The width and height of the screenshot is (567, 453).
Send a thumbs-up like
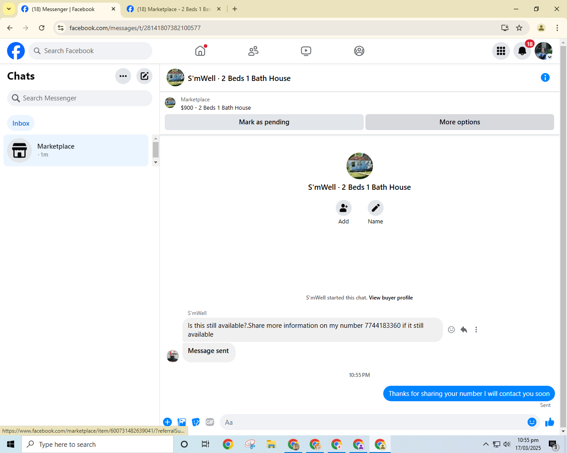[550, 422]
